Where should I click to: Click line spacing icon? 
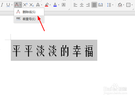coord(109,5)
